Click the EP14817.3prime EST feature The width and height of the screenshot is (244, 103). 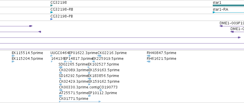tap(68, 62)
